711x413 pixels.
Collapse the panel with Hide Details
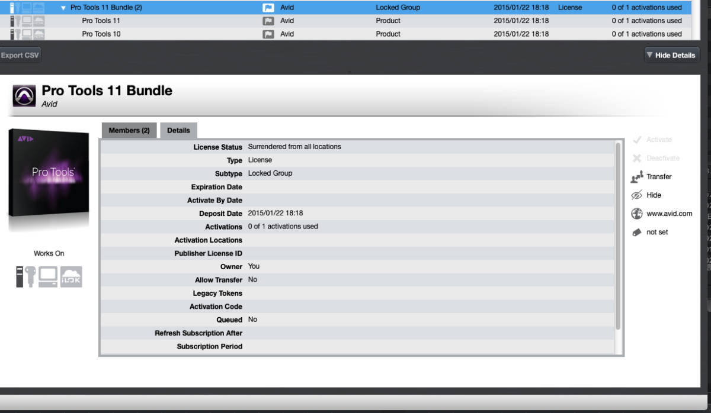[671, 55]
